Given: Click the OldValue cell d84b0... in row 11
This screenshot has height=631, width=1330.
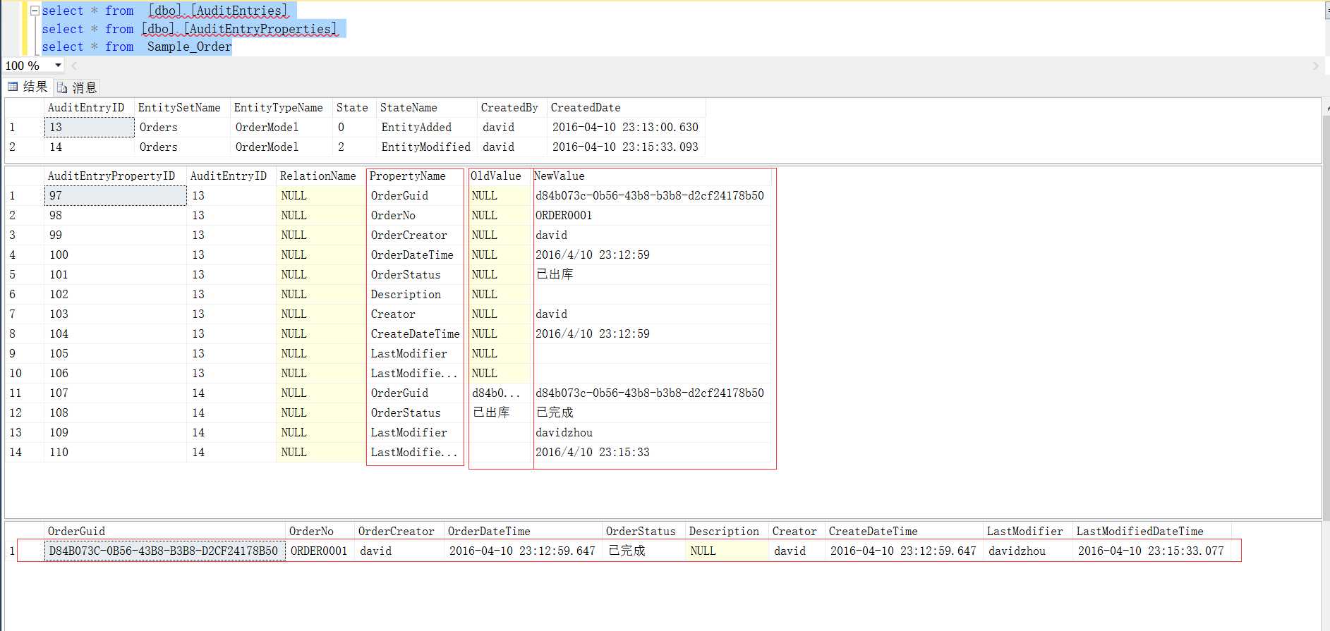Looking at the screenshot, I should tap(499, 393).
